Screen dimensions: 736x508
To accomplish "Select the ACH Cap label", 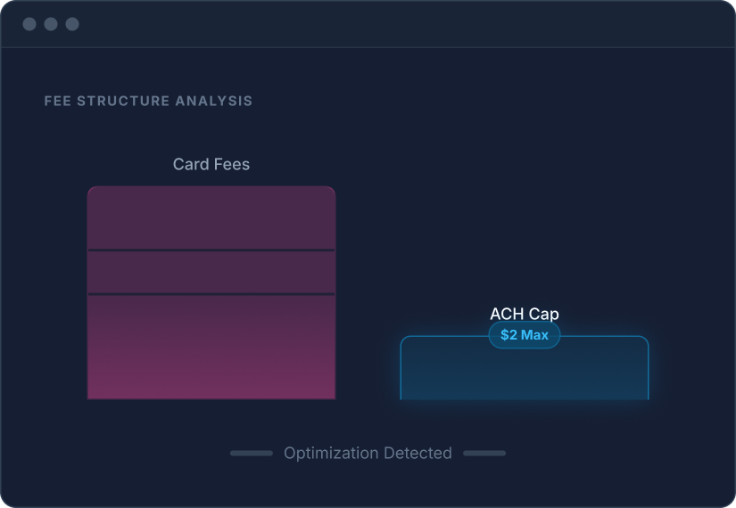I will [x=525, y=314].
